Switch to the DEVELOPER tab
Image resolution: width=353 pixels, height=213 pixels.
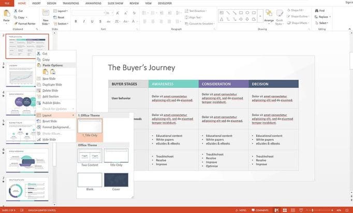(x=165, y=4)
